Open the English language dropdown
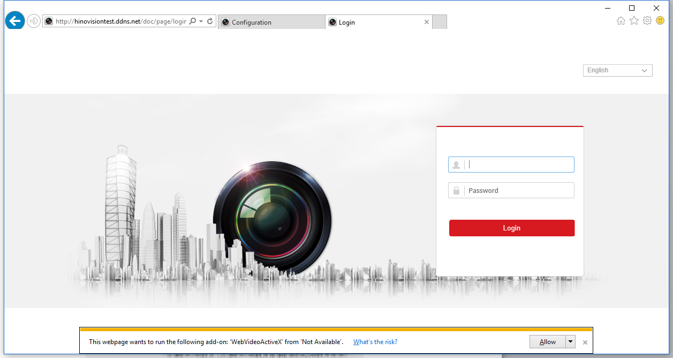Image resolution: width=673 pixels, height=358 pixels. (x=617, y=70)
